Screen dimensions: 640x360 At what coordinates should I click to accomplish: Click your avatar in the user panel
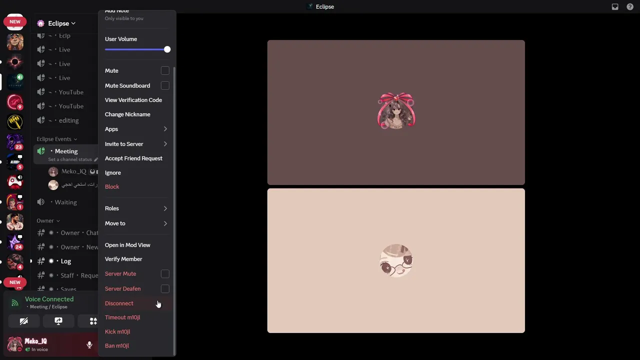pyautogui.click(x=15, y=344)
